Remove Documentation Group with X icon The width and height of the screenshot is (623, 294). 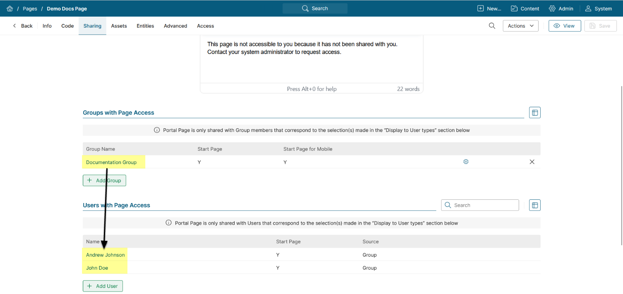(532, 162)
